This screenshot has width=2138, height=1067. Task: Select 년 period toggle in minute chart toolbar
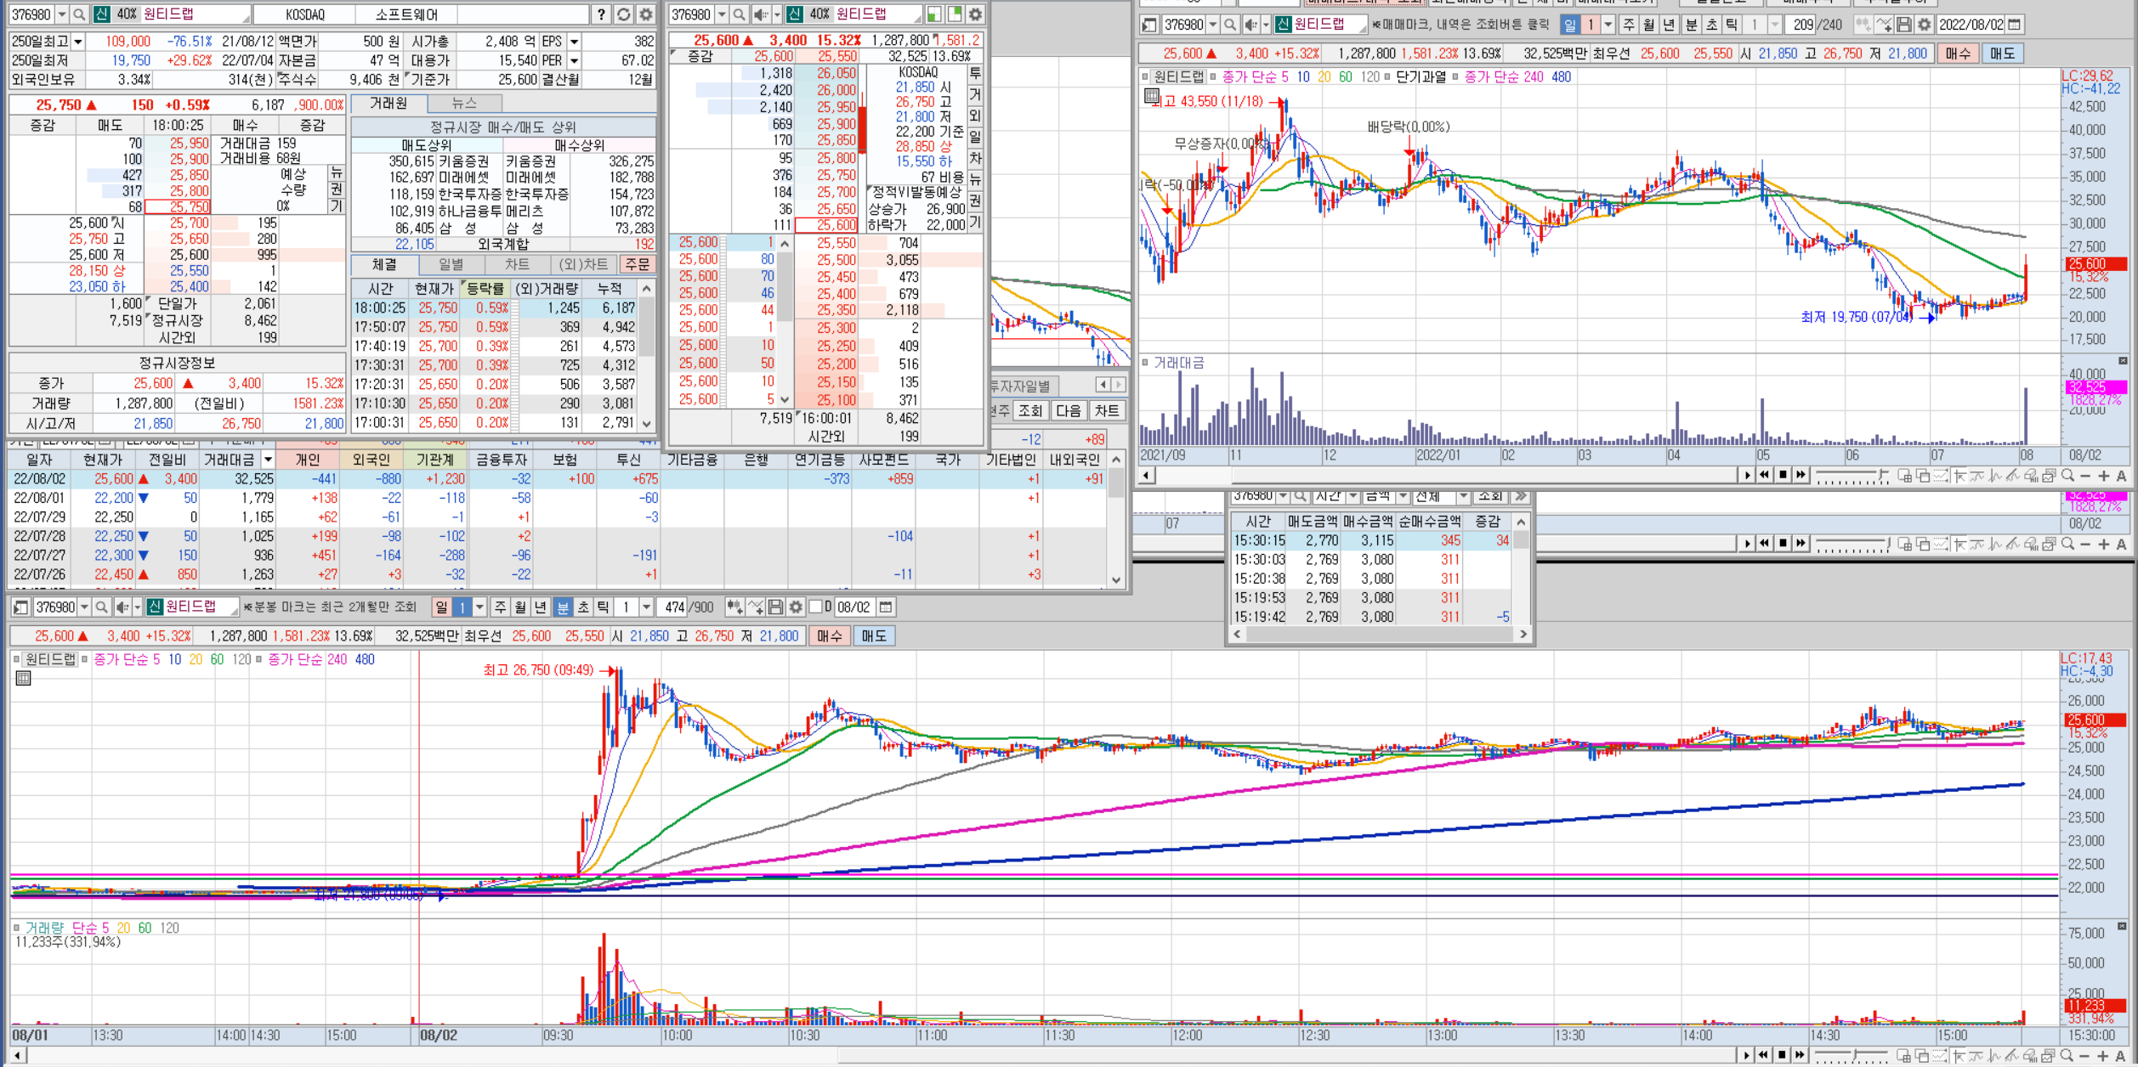pos(541,607)
